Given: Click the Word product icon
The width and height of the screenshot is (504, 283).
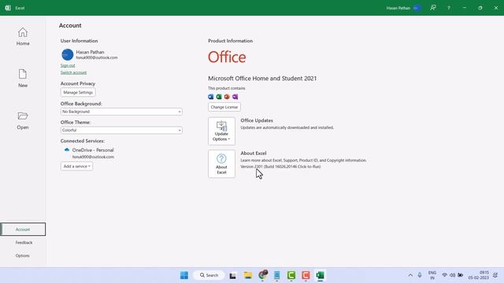Looking at the screenshot, I should point(211,97).
